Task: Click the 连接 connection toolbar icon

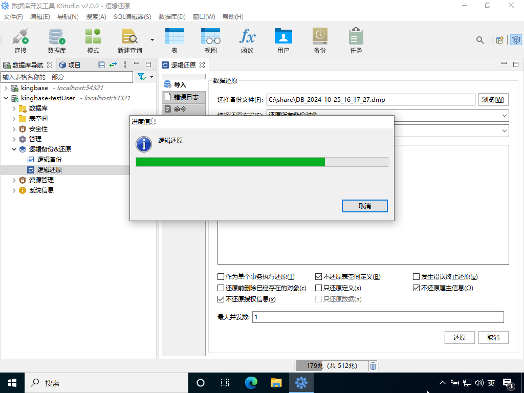Action: pos(20,40)
